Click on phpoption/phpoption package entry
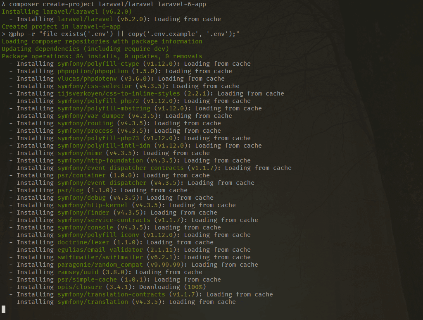Screen dimensions: 423x320 coord(93,71)
